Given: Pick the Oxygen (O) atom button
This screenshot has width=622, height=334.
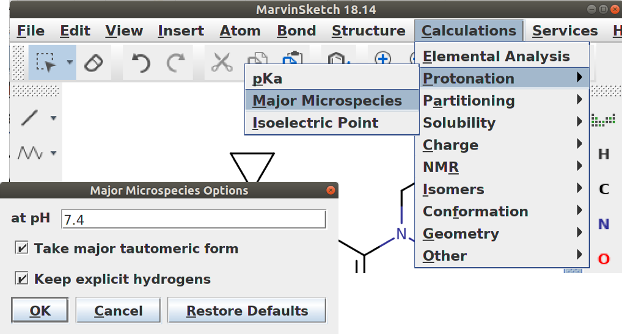Looking at the screenshot, I should pos(604,259).
